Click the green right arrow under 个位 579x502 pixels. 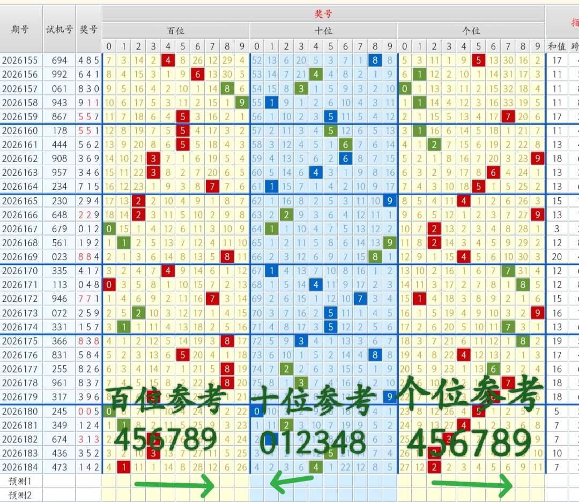[472, 485]
